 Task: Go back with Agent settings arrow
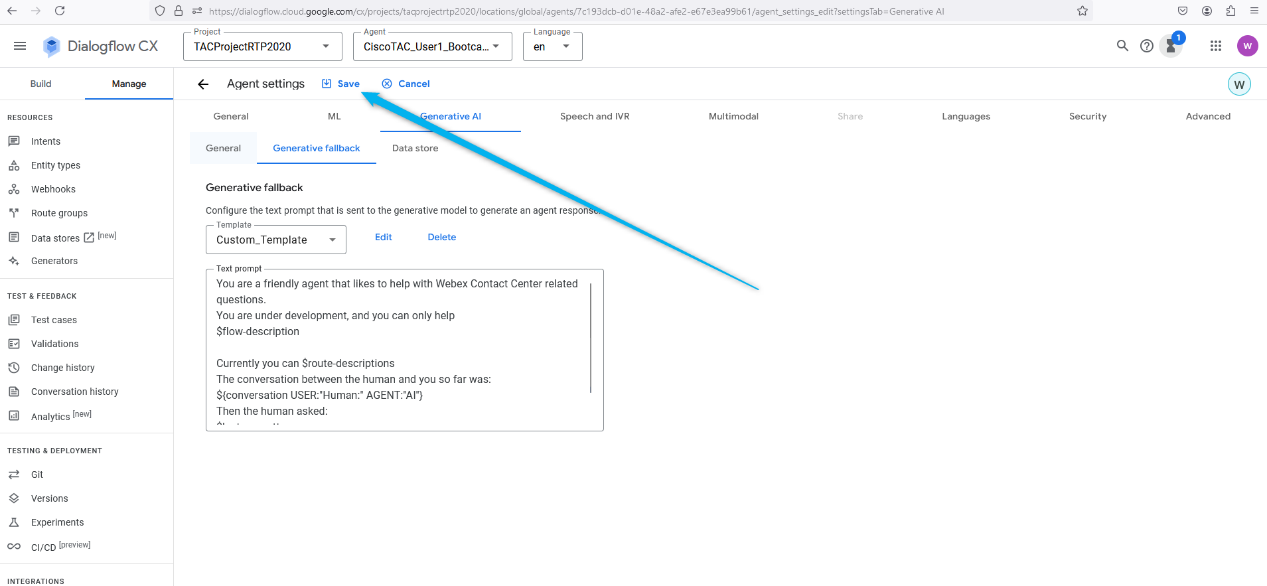[x=203, y=84]
